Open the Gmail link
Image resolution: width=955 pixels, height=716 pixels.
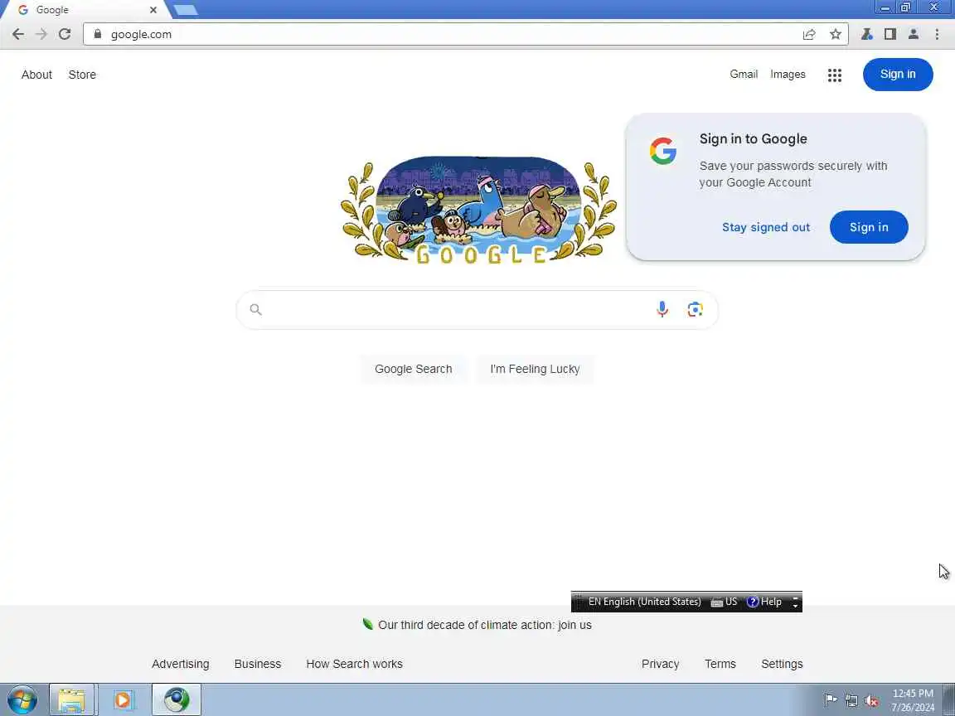click(744, 75)
